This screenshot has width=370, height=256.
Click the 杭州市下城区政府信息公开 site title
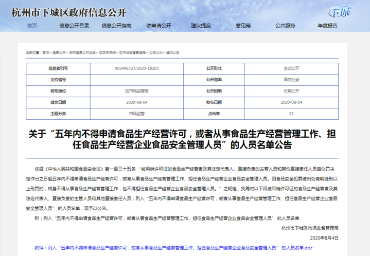click(68, 12)
